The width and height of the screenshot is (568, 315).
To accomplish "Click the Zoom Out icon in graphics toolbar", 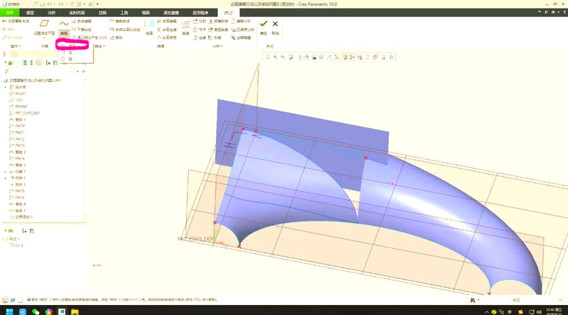I will 282,57.
